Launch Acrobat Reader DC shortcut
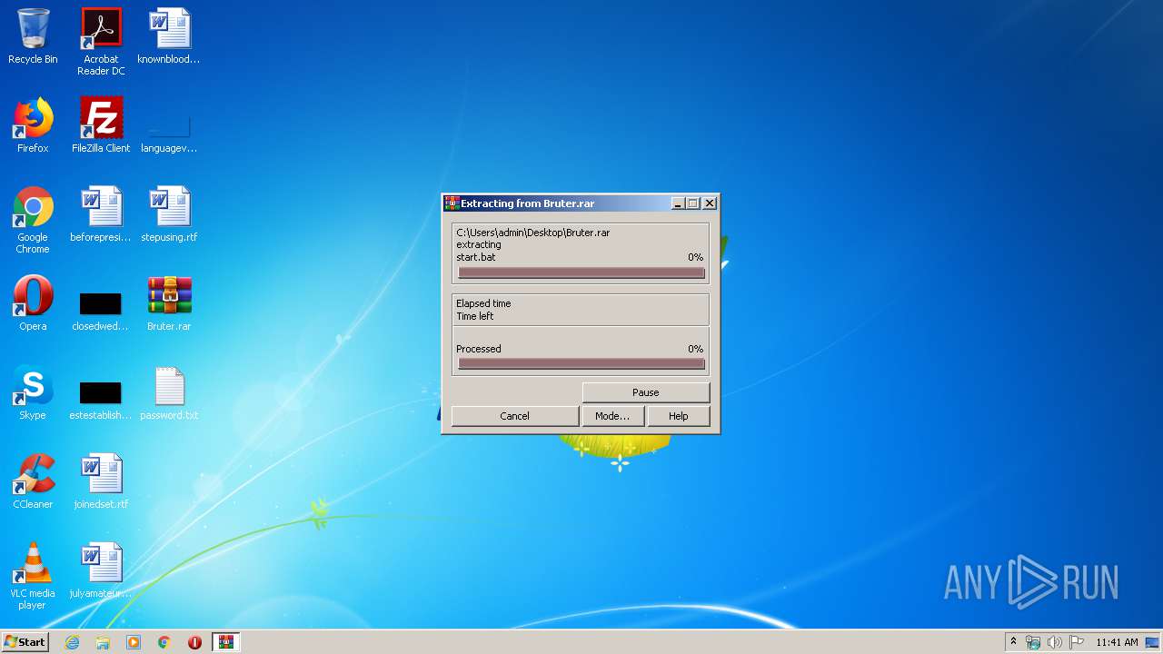 click(x=101, y=42)
